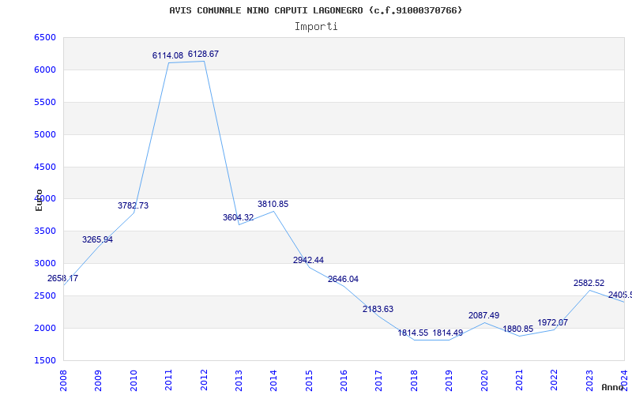This screenshot has width=632, height=395.
Task: Click the x-axis year 2019
Action: (x=449, y=381)
